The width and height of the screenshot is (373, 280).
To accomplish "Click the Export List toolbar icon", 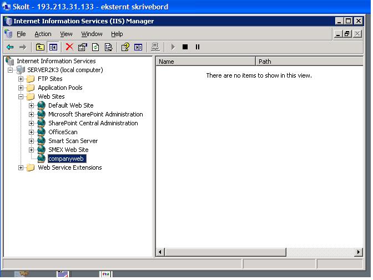I will point(108,47).
